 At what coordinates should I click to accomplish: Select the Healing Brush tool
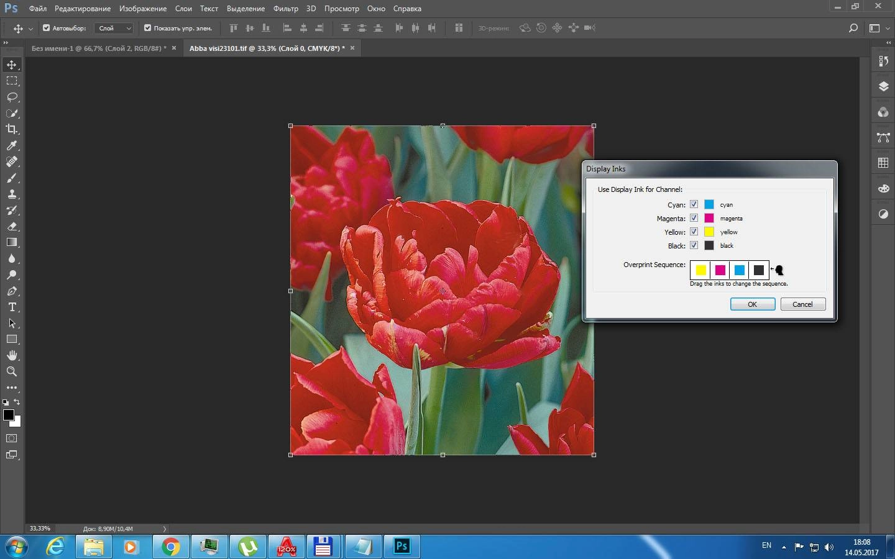pyautogui.click(x=12, y=161)
